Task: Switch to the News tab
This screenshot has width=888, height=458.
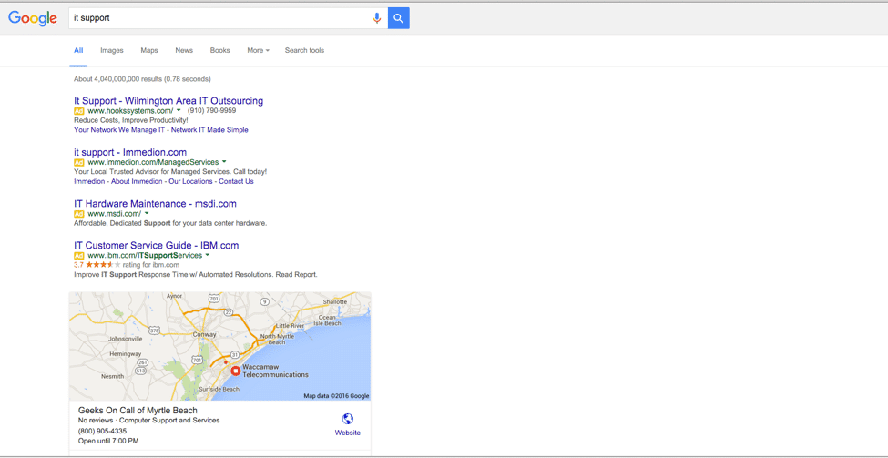Action: 184,50
